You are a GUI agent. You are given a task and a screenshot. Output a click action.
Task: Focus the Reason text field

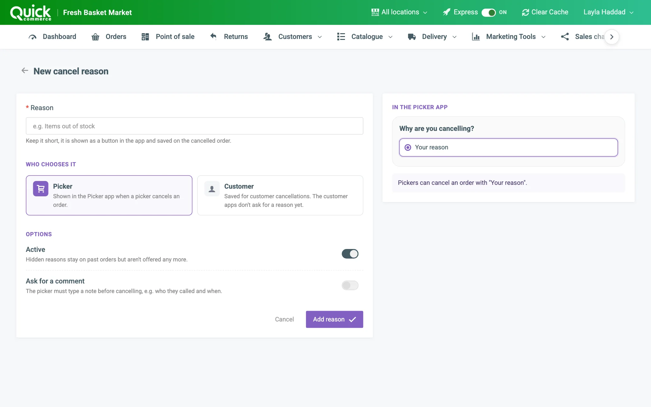(x=194, y=126)
